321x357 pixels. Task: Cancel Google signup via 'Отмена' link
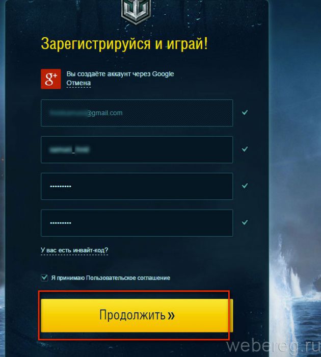pyautogui.click(x=78, y=83)
